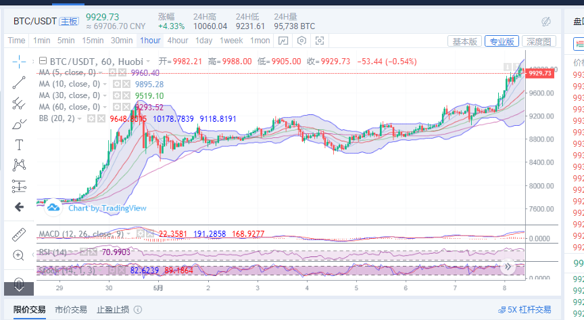
Task: Expand the BTC/USDT, 60, Huobi dropdown
Action: pyautogui.click(x=148, y=61)
